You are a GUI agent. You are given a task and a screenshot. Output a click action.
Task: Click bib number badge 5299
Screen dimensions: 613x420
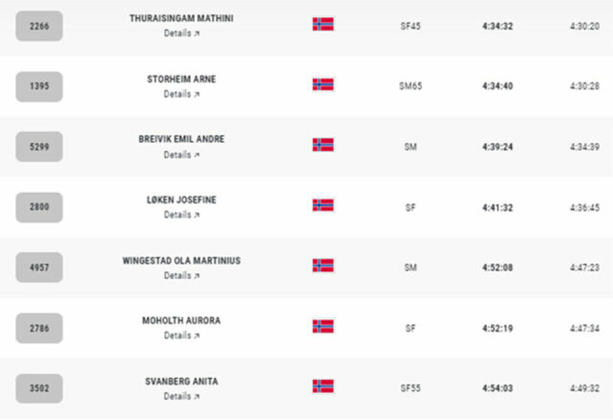[x=39, y=147]
